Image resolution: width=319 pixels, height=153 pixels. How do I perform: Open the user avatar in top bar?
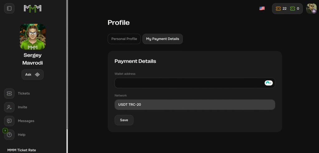click(x=311, y=8)
